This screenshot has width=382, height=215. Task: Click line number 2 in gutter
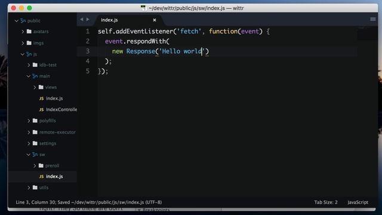coord(88,41)
